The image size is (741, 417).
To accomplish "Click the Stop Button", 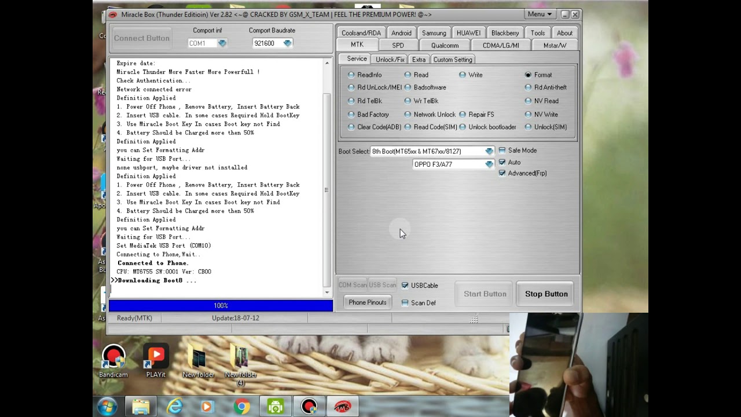I will (x=546, y=294).
